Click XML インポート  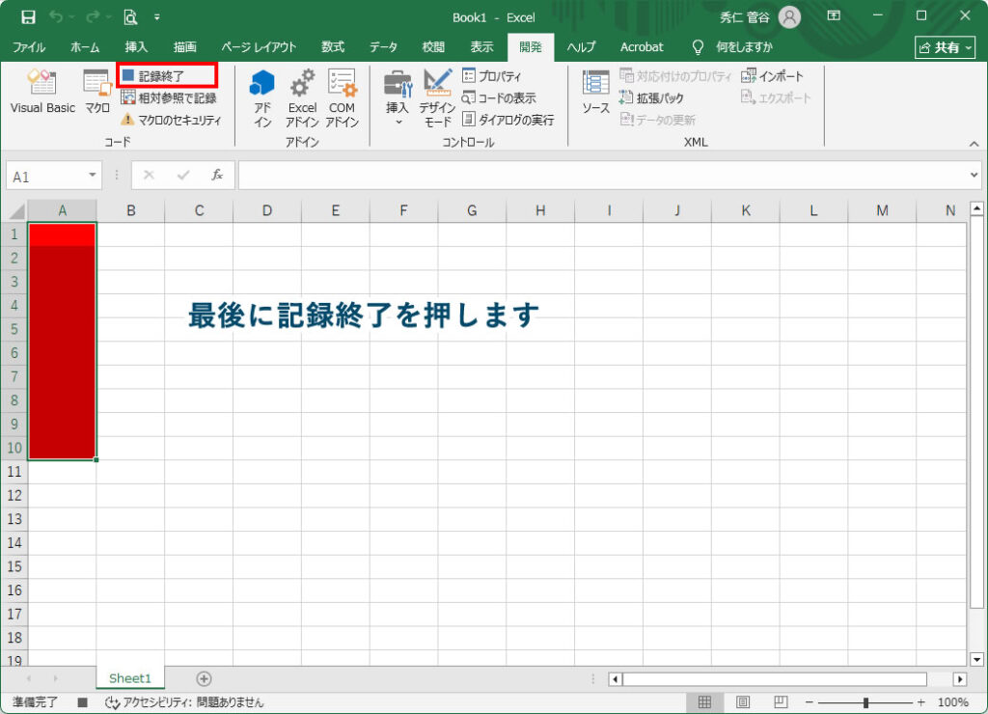[773, 76]
